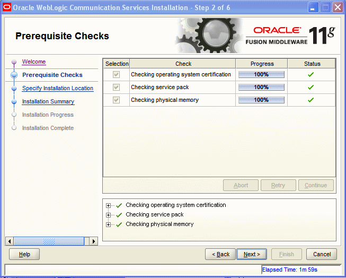The height and width of the screenshot is (278, 346).
Task: Click green check beside operating system certification tree node
Action: 119,205
